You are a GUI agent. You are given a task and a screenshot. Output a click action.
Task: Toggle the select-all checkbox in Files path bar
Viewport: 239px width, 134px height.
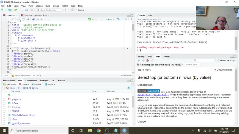click(3, 88)
